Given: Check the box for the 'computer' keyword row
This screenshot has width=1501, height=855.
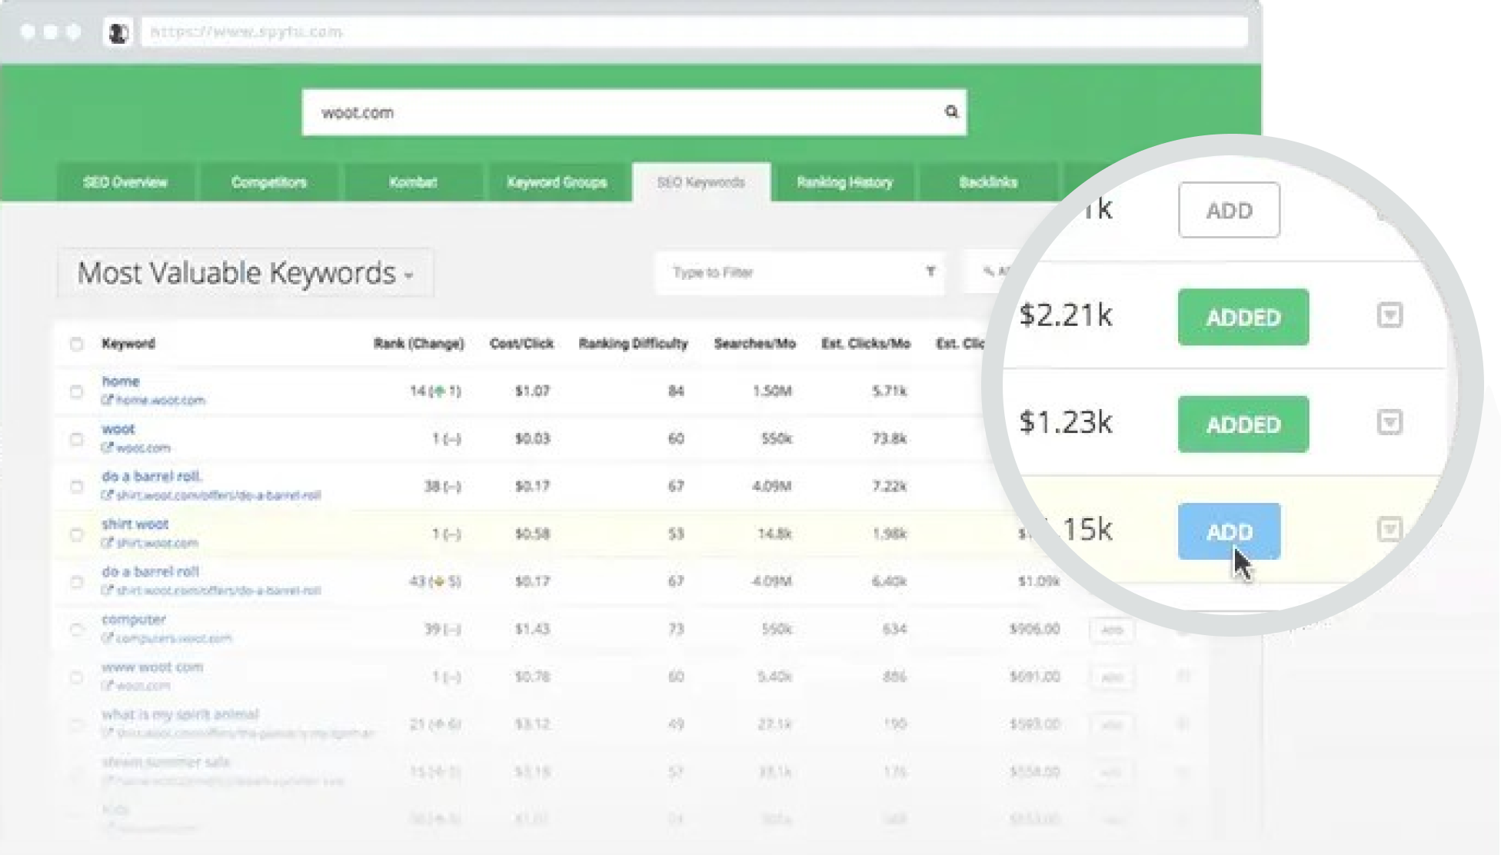Looking at the screenshot, I should click(76, 630).
